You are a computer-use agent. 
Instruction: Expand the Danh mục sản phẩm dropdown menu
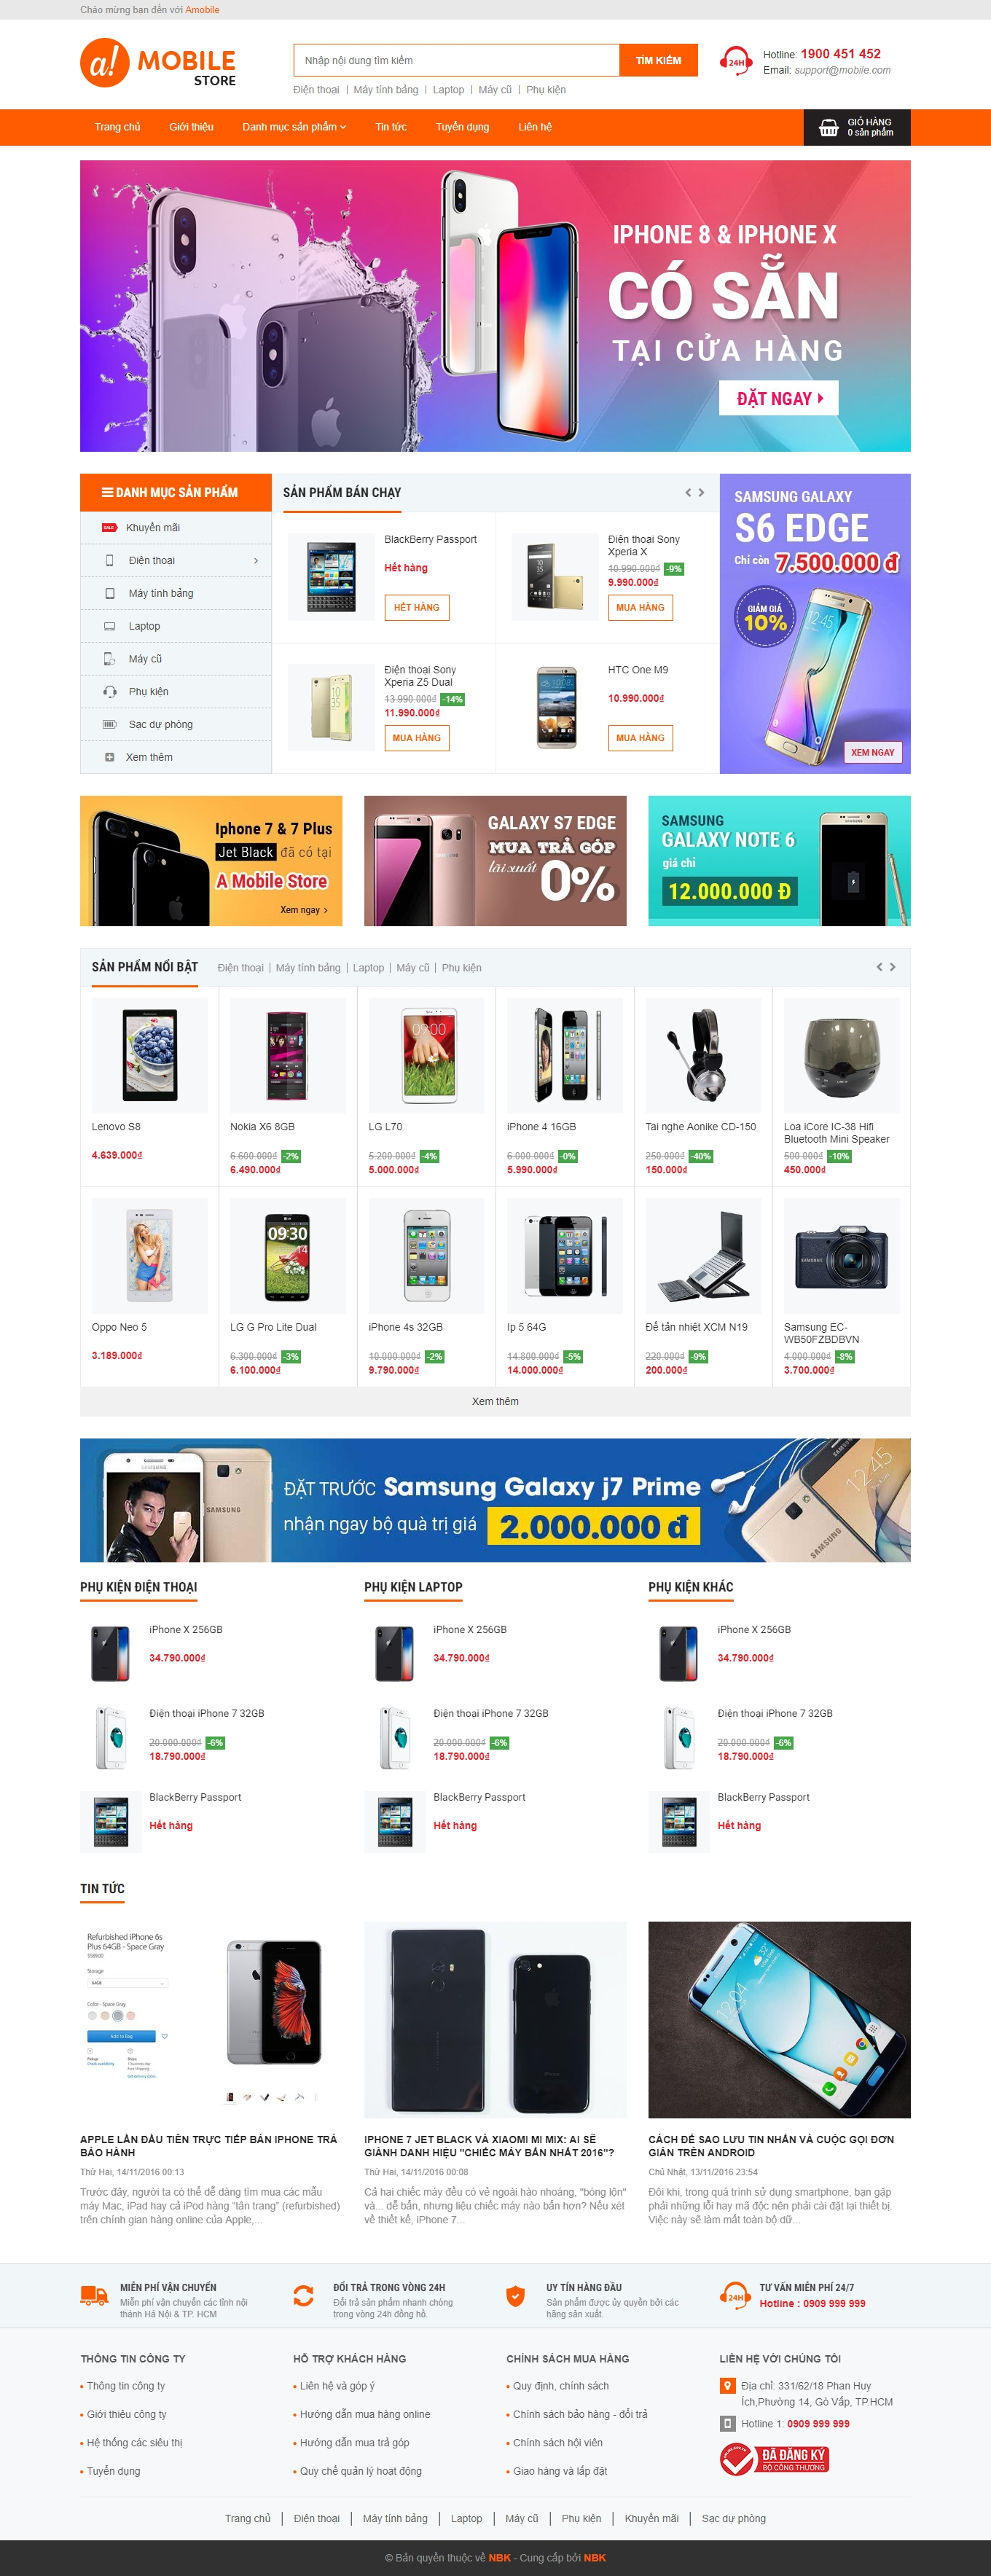point(294,127)
